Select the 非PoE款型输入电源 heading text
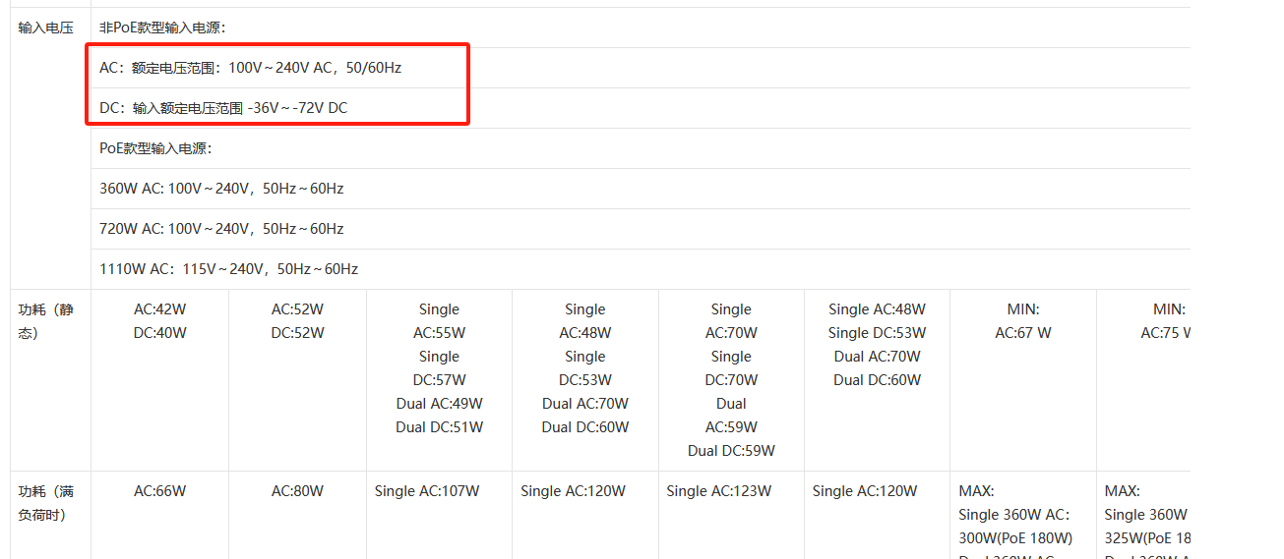 click(162, 28)
